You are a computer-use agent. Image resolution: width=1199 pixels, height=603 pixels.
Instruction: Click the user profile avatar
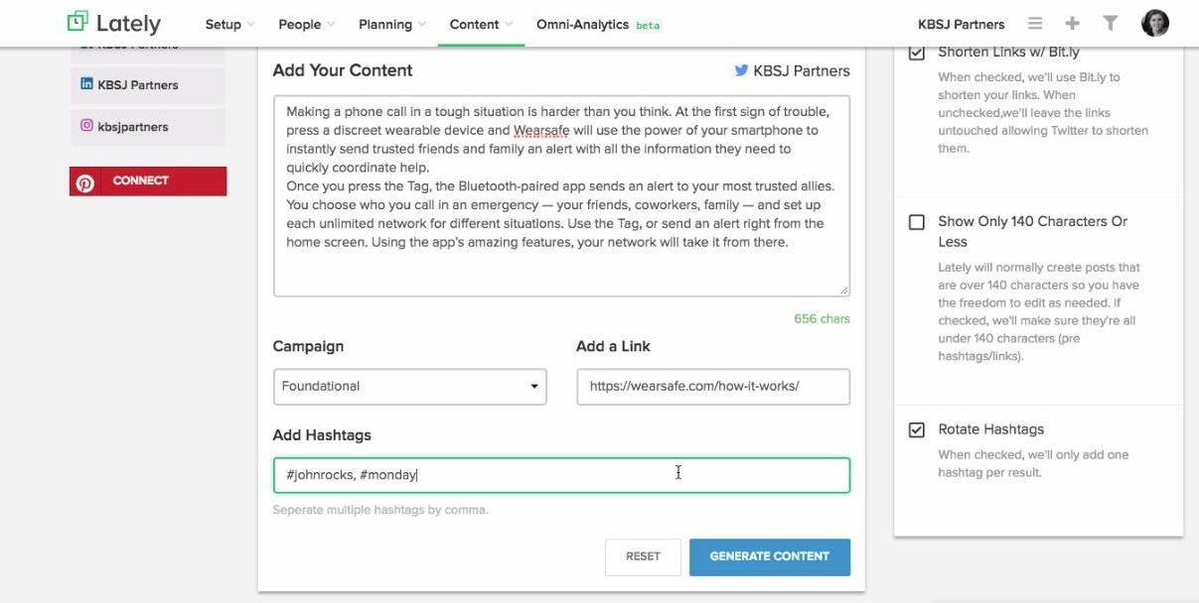pos(1155,24)
